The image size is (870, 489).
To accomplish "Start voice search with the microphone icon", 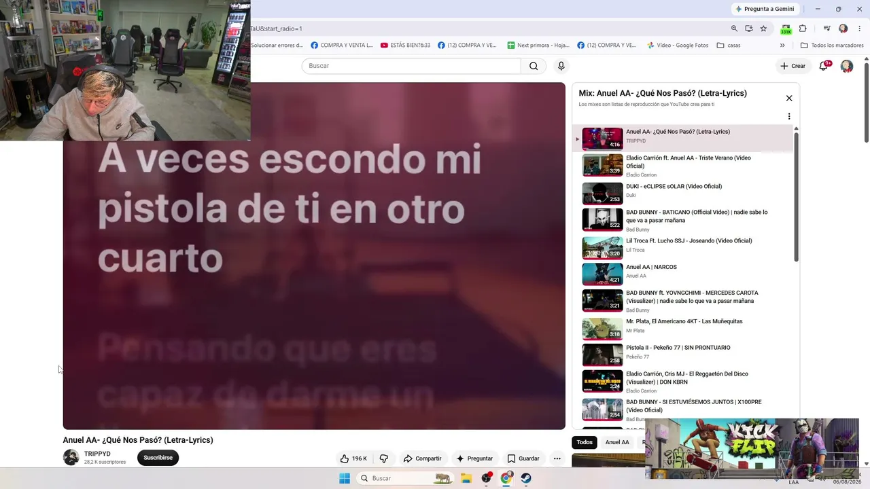I will 561,66.
